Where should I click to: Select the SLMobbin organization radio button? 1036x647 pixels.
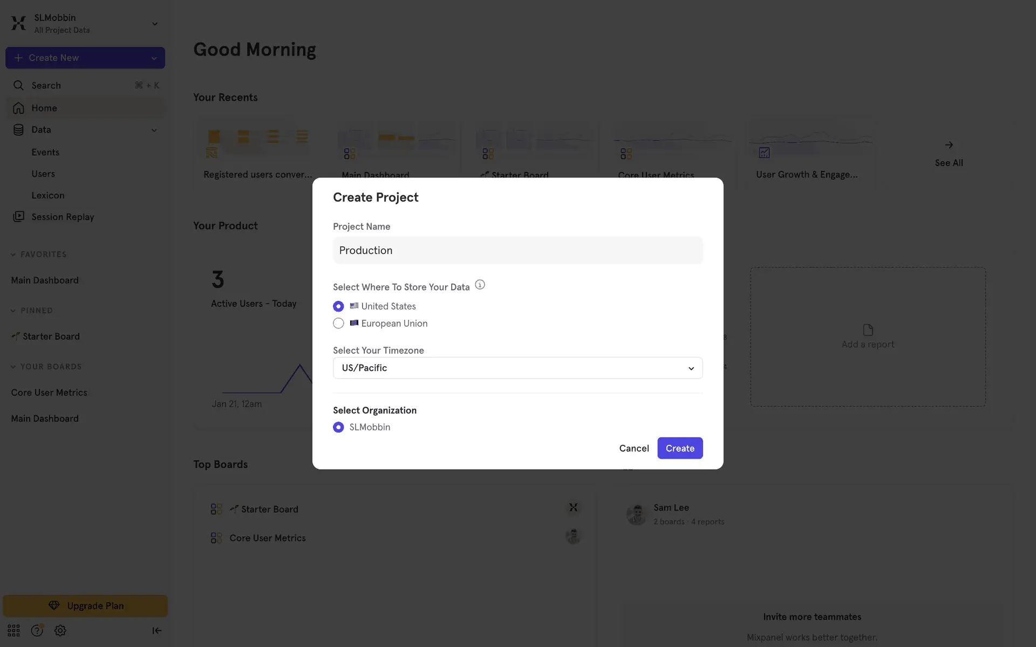pos(338,427)
